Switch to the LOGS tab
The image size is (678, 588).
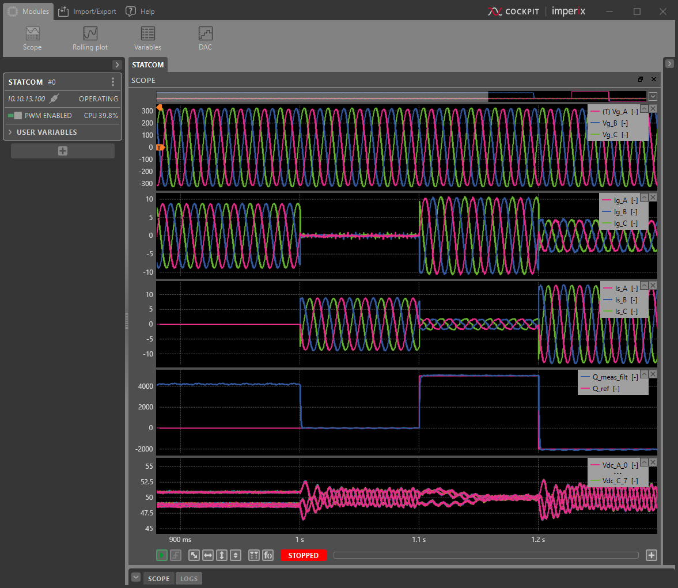click(x=189, y=579)
